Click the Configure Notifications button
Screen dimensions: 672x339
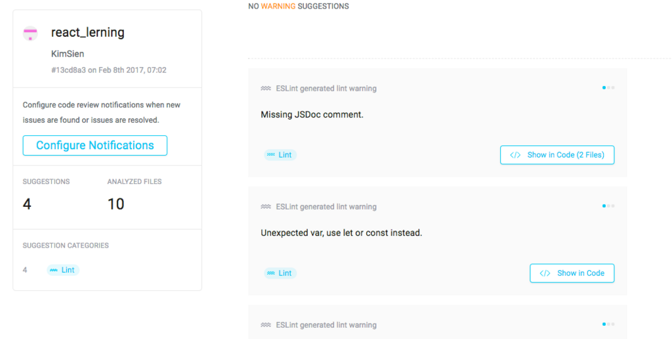pos(94,145)
